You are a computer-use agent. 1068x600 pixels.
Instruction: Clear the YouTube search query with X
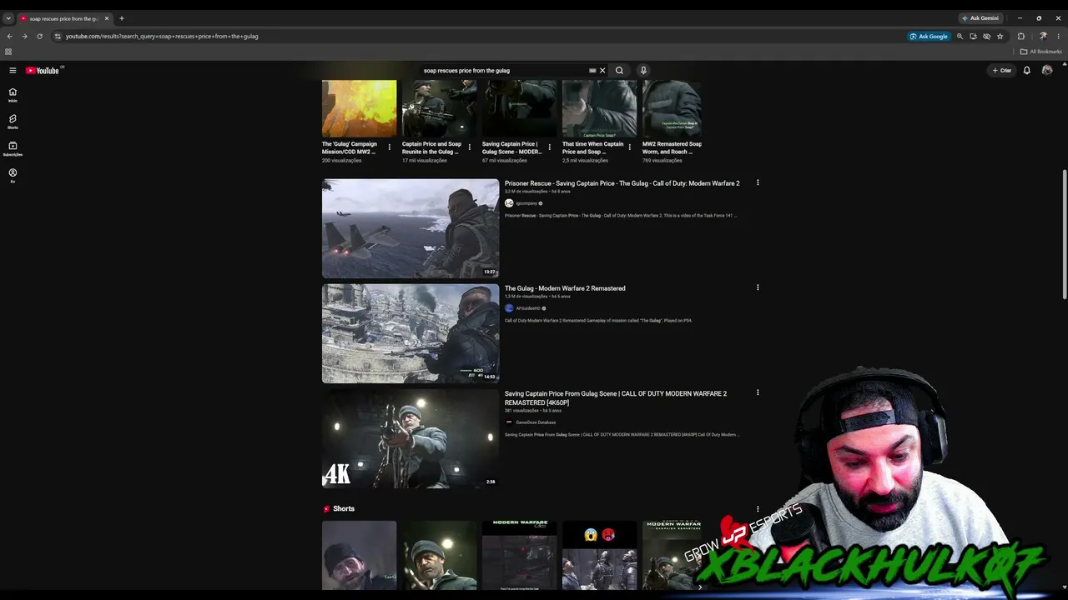point(602,71)
